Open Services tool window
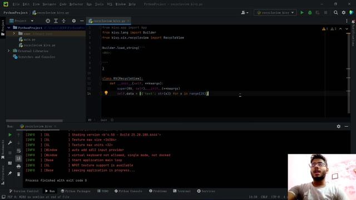This screenshot has width=356, height=200. (206, 191)
